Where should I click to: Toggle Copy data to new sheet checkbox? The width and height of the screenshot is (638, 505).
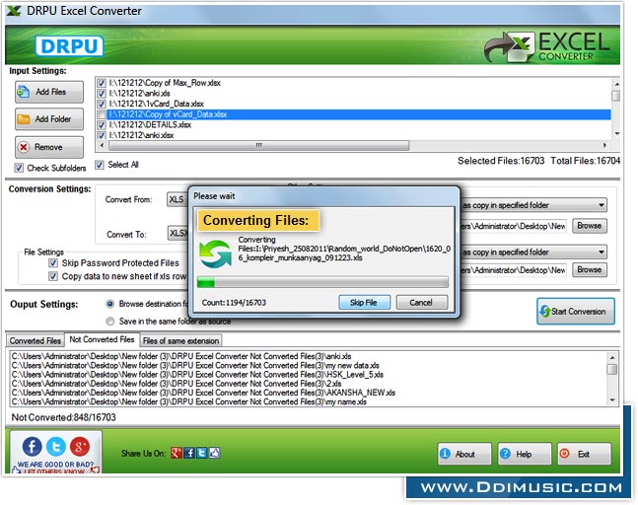(53, 276)
